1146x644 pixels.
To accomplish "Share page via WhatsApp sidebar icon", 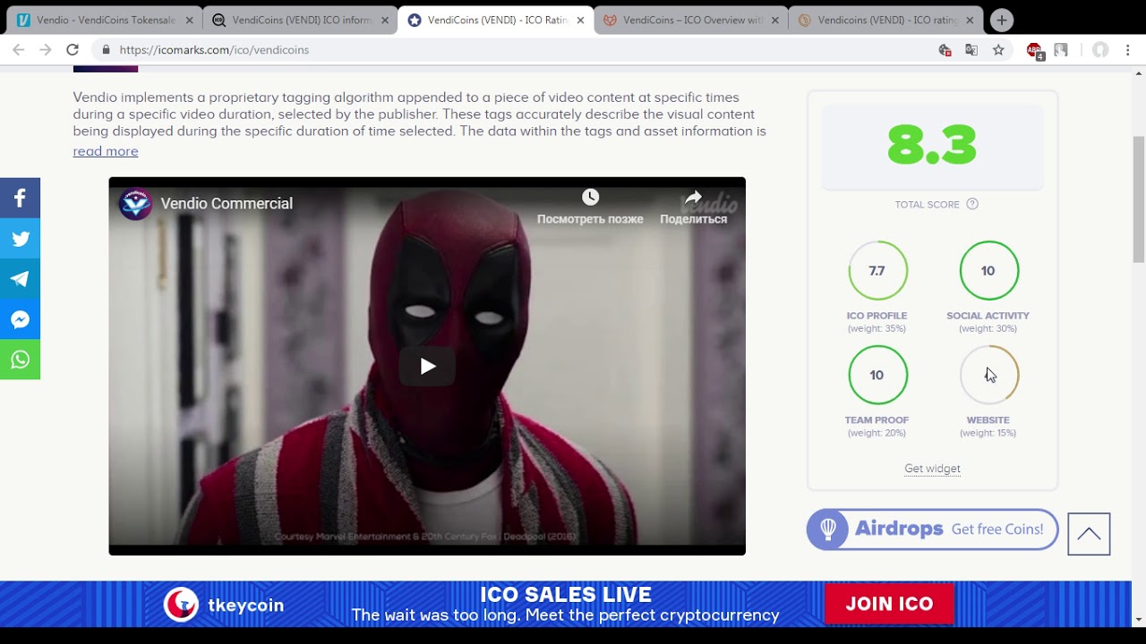I will click(x=20, y=360).
